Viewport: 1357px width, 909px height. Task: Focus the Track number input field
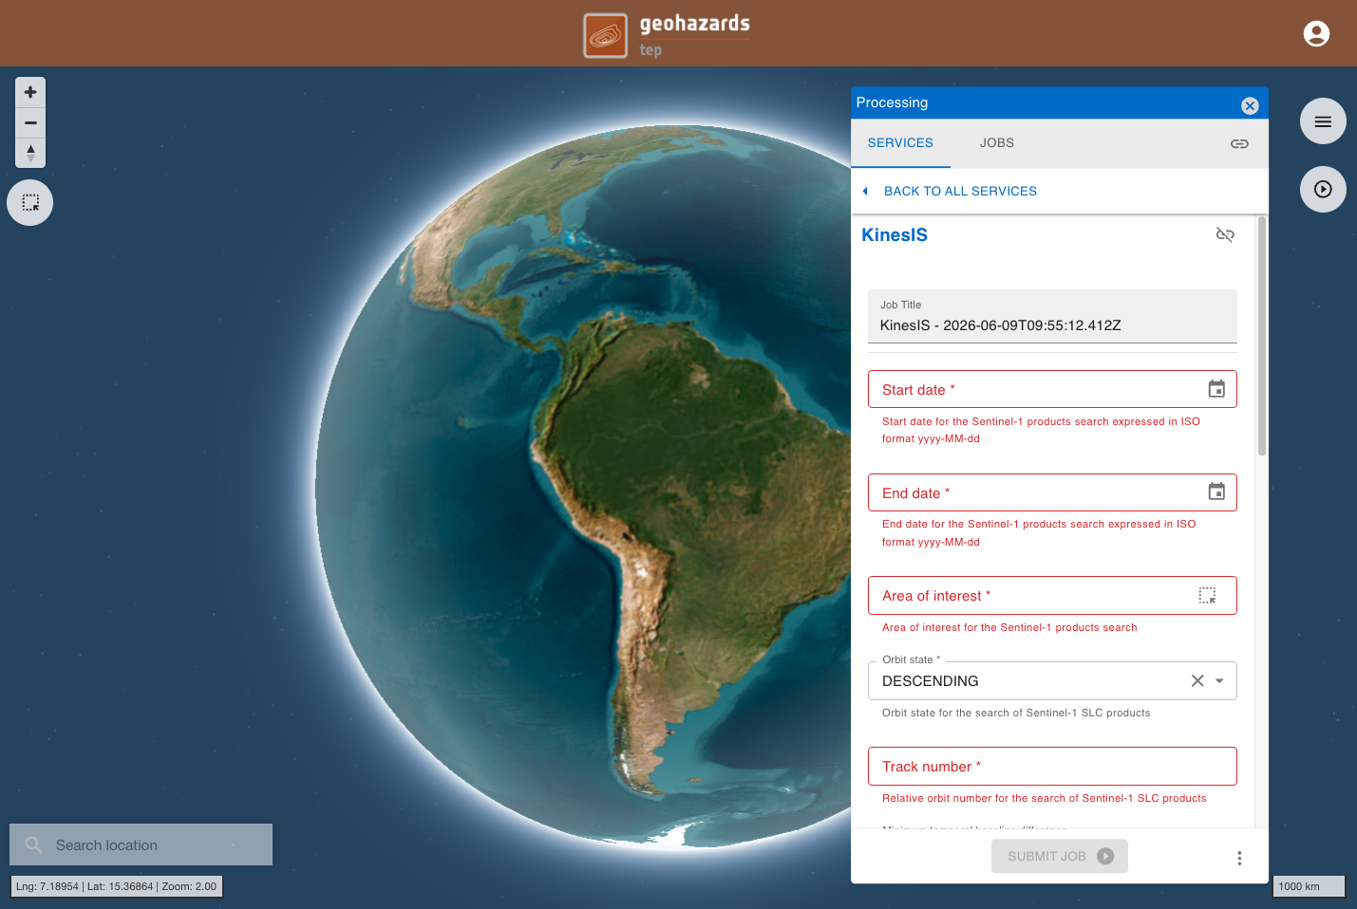[x=1052, y=767]
